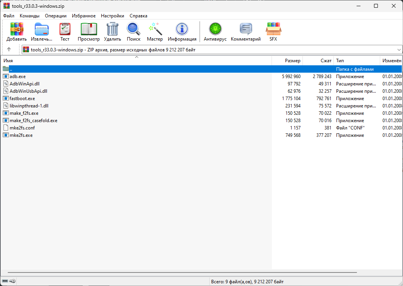Click the AdbWinApi.dll file icon
The height and width of the screenshot is (286, 403).
coord(6,84)
